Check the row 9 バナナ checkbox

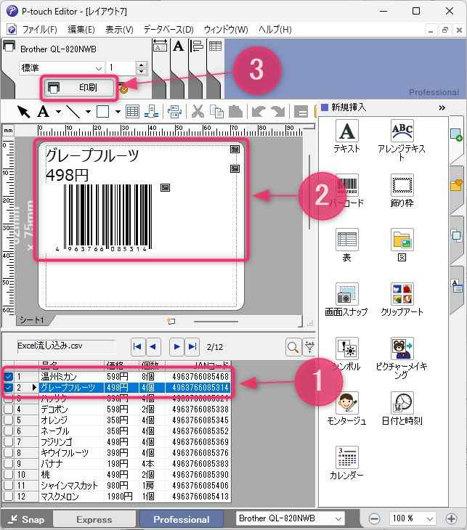tap(8, 463)
